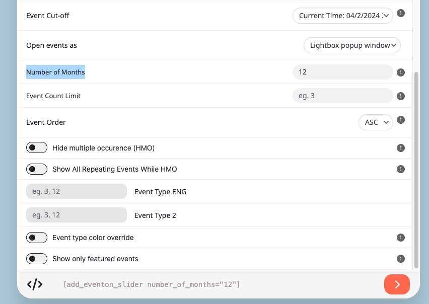The height and width of the screenshot is (304, 429).
Task: Enable Show only featured events switch
Action: tap(37, 259)
